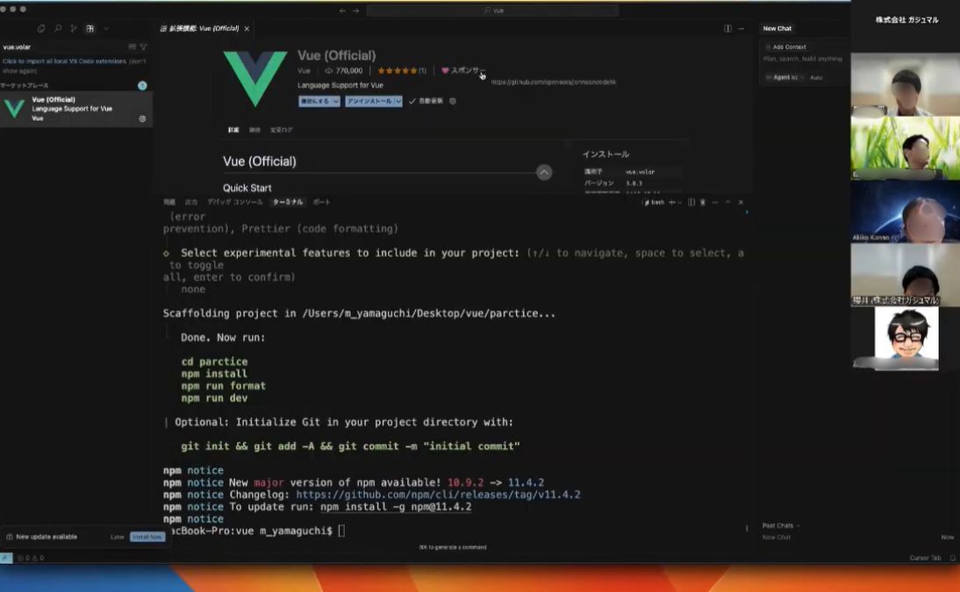Open the Search magnifier icon in sidebar

coord(58,29)
